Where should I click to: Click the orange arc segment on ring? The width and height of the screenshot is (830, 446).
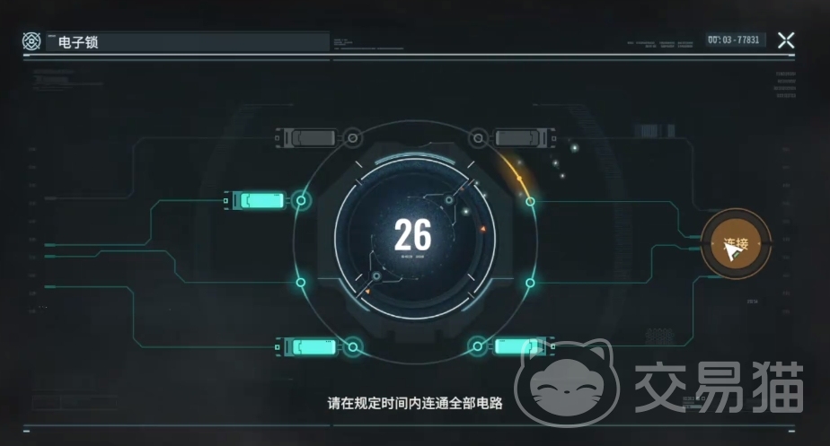(x=517, y=173)
